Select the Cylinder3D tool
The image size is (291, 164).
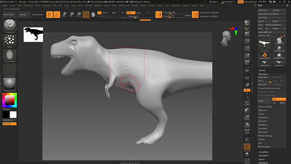[279, 41]
